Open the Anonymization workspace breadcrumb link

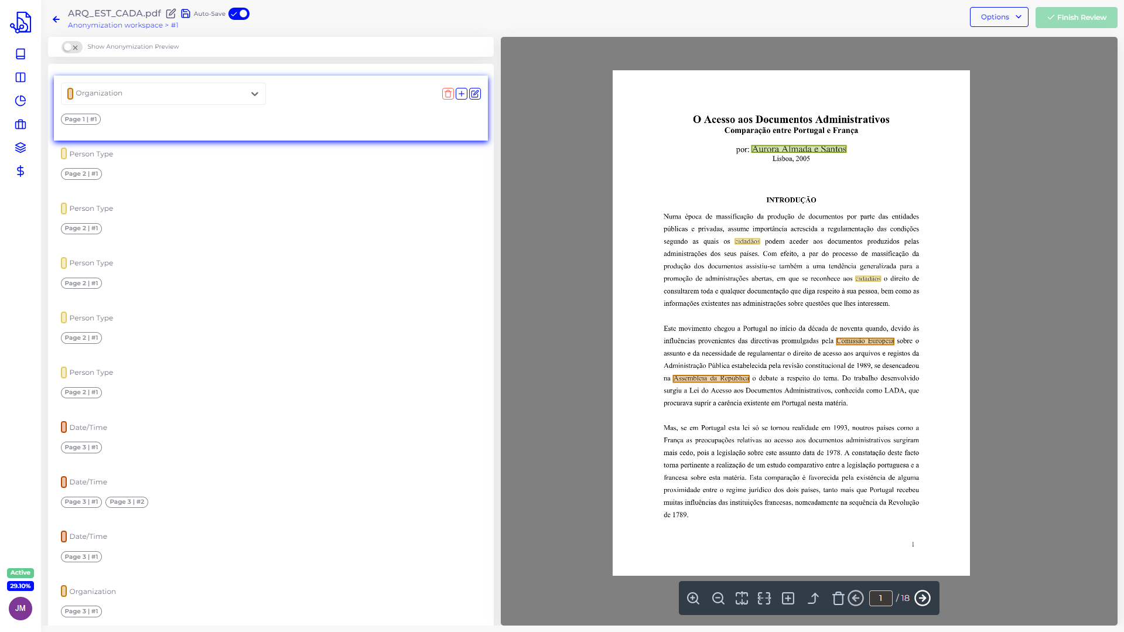tap(115, 25)
